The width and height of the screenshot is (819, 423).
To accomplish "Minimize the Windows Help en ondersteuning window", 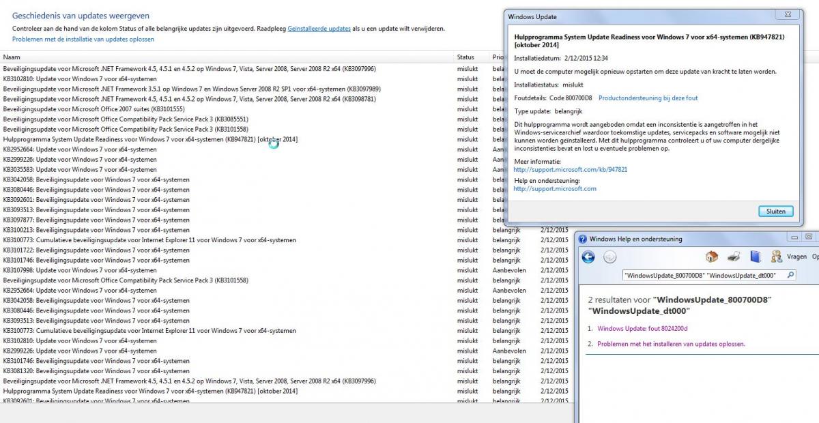I will pyautogui.click(x=794, y=237).
